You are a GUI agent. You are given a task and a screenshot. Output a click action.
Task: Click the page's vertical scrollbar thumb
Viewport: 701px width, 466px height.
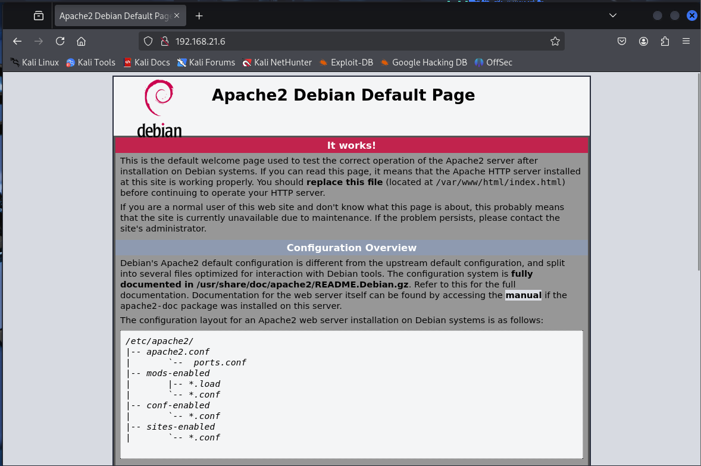click(698, 172)
